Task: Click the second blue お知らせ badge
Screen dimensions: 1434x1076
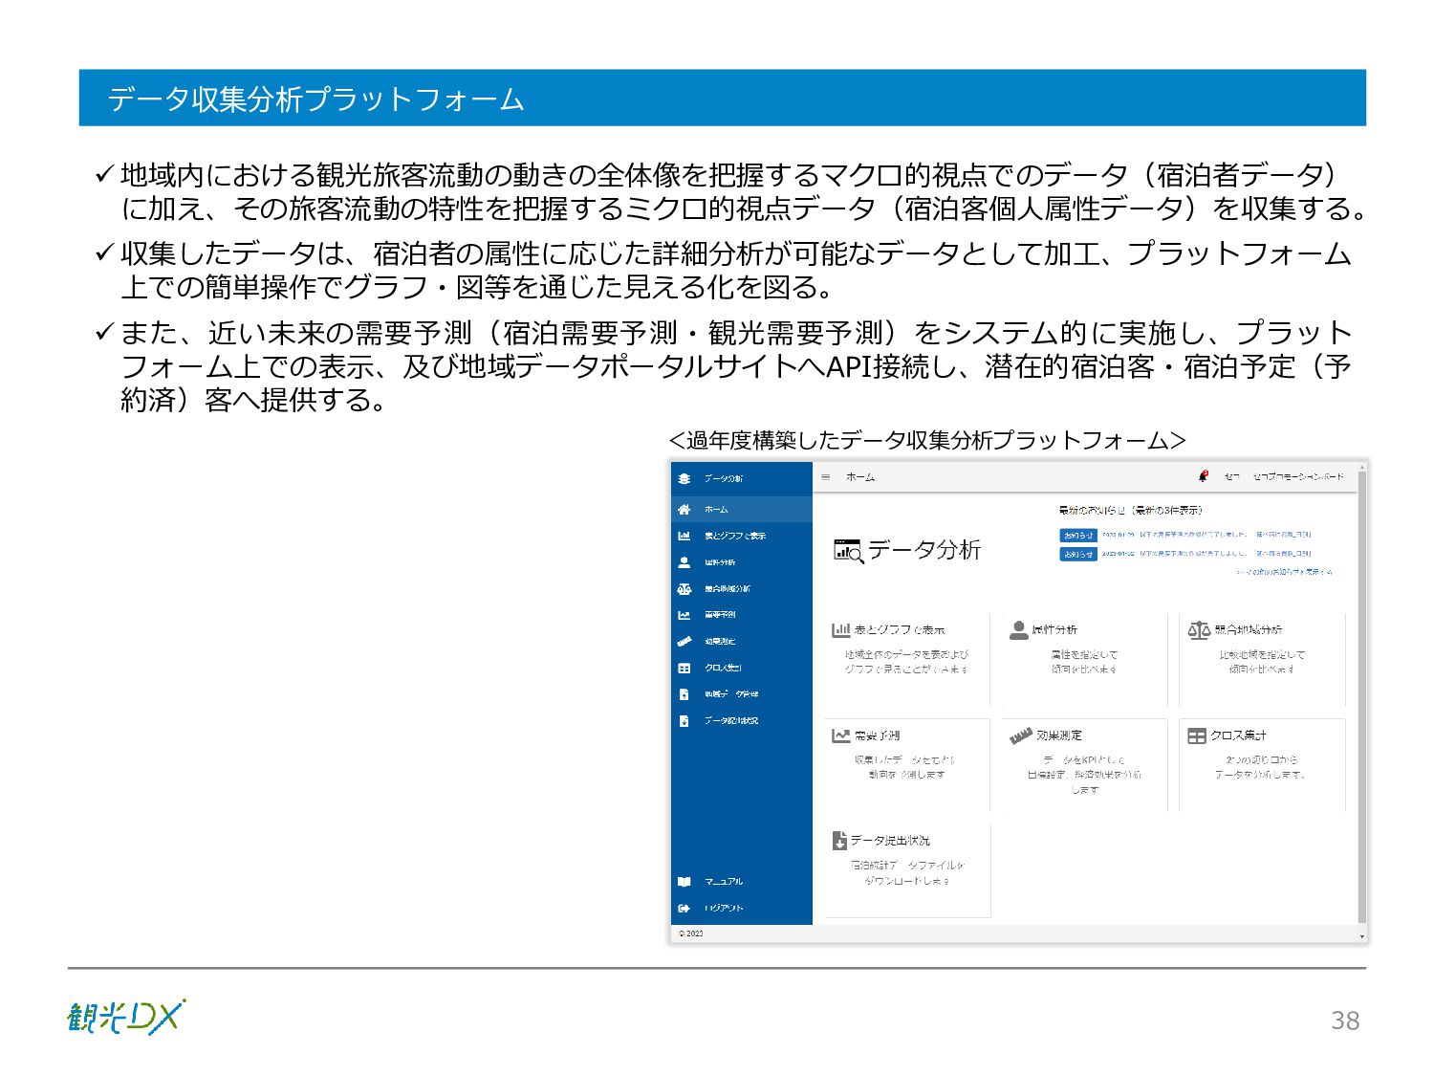Action: [x=1078, y=554]
